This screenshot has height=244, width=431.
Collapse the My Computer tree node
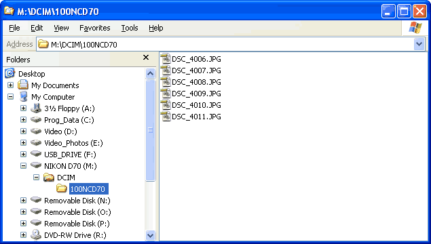[x=10, y=97]
